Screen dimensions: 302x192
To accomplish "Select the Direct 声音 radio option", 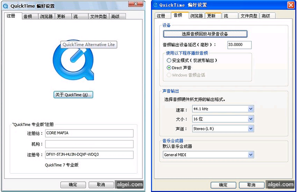I will click(x=169, y=68).
